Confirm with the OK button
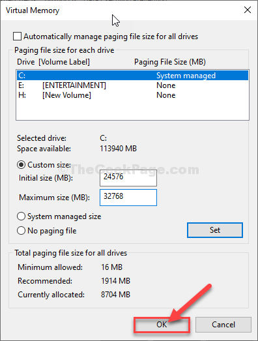Screen dimensions: 258x341 162,325
